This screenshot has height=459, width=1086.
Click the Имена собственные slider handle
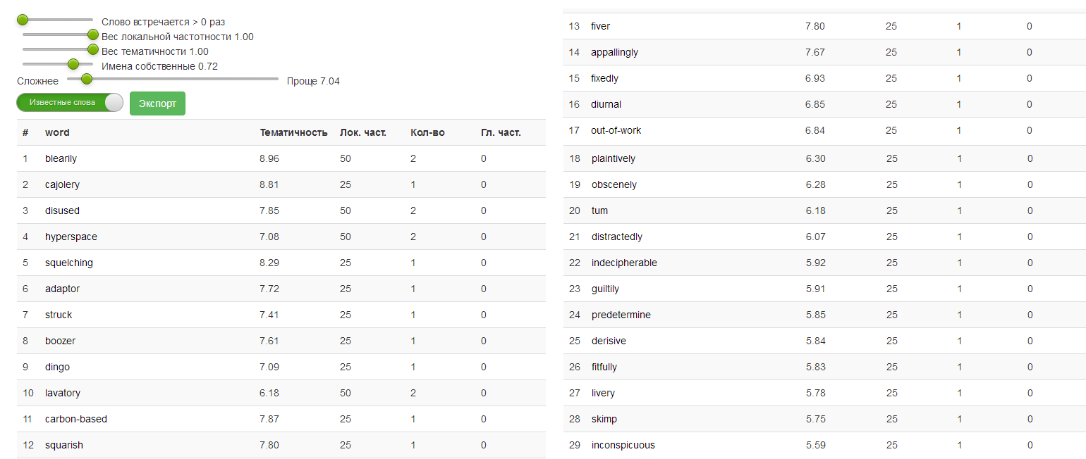click(73, 64)
